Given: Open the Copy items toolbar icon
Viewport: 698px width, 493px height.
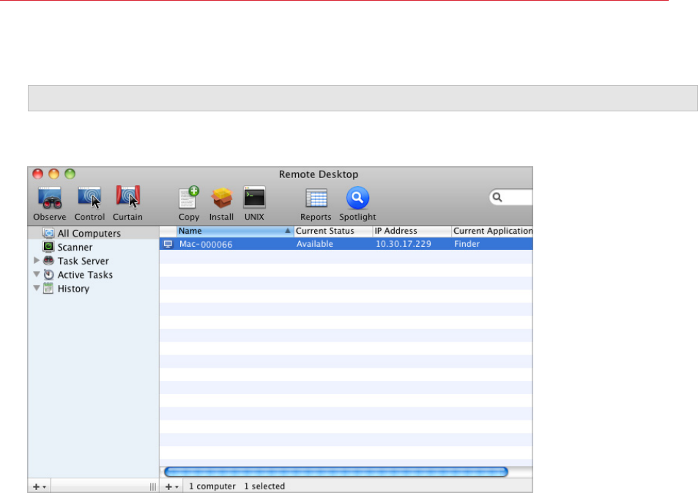Looking at the screenshot, I should tap(189, 198).
